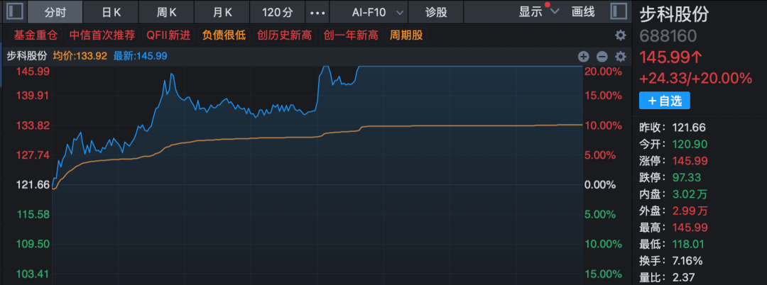Switch to 分时 intraday tab
Screen dimensions: 767x285
click(x=55, y=12)
